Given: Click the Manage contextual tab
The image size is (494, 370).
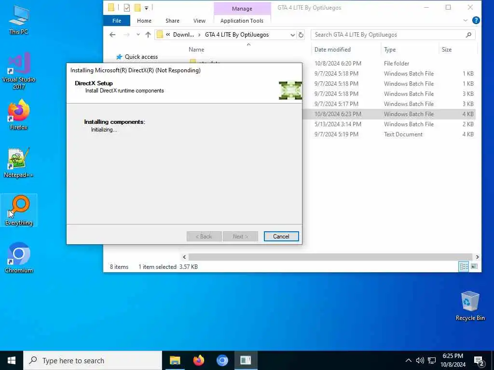Looking at the screenshot, I should coord(242,9).
